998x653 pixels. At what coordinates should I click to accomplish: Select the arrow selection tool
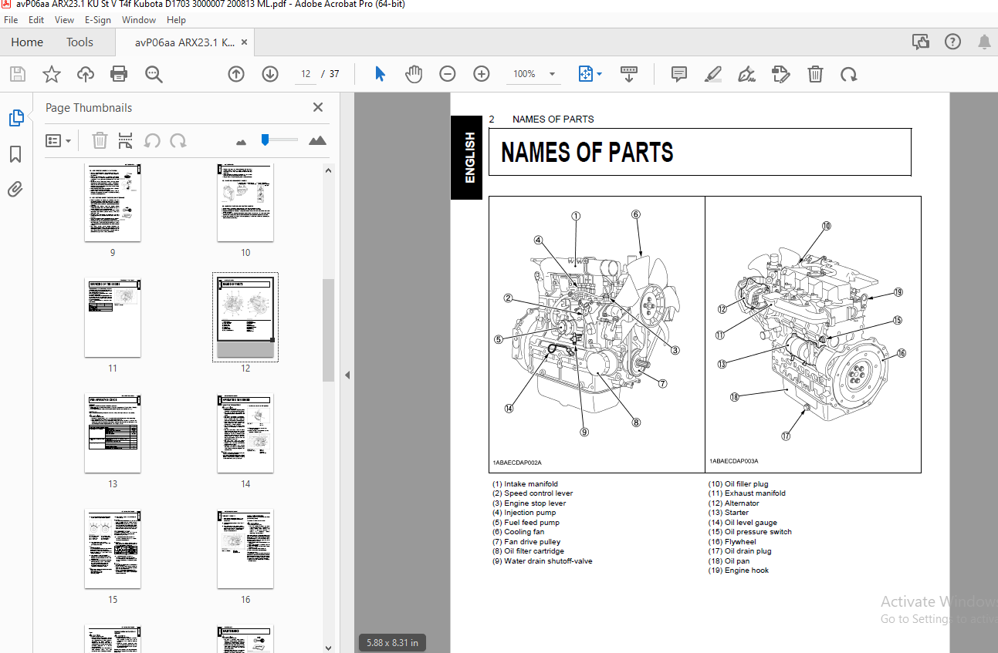tap(380, 74)
